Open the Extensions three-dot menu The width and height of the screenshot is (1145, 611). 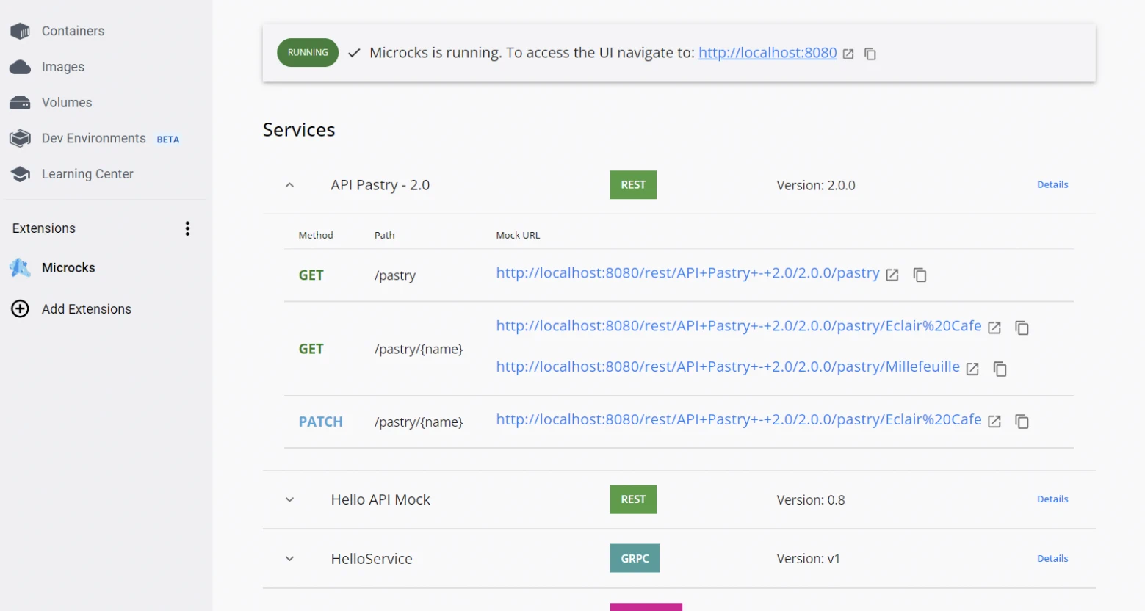187,228
